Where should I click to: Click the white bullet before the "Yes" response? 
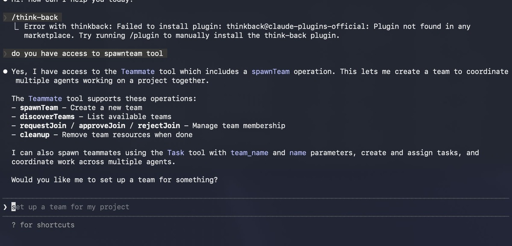tap(6, 72)
